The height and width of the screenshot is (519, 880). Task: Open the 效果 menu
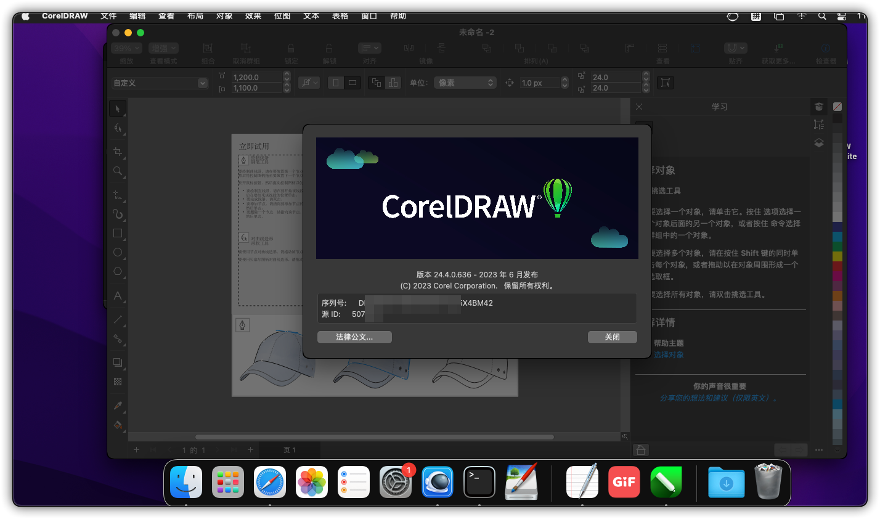[x=253, y=16]
